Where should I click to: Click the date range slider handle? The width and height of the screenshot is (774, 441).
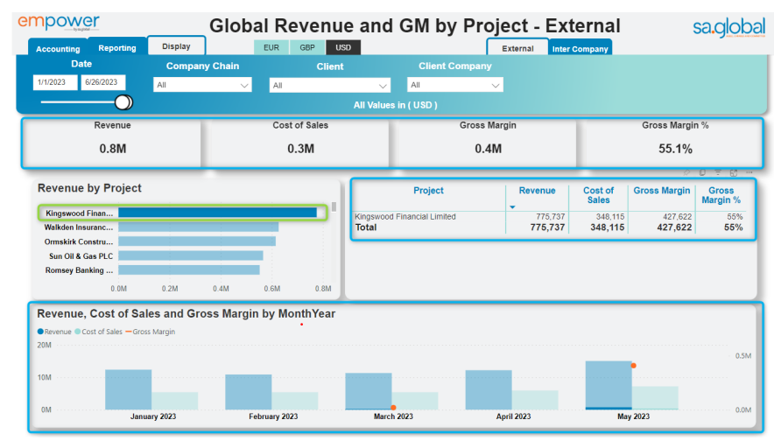[x=123, y=102]
